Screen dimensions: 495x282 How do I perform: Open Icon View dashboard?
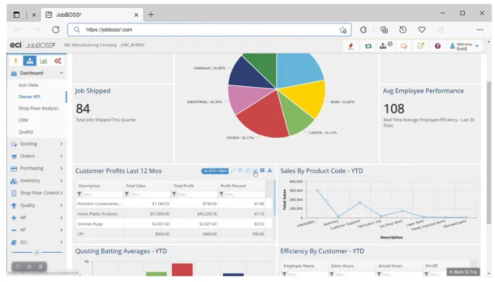pos(28,85)
